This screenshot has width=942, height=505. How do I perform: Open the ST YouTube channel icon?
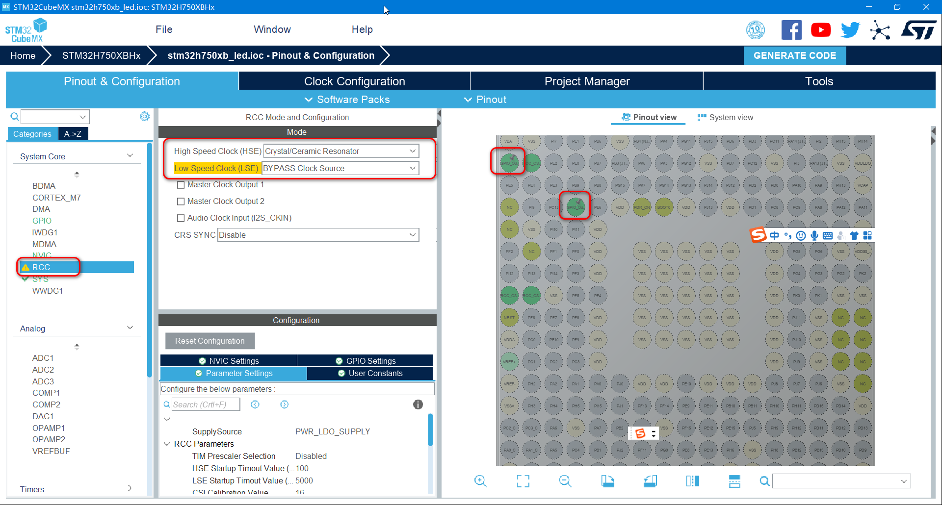pos(821,30)
